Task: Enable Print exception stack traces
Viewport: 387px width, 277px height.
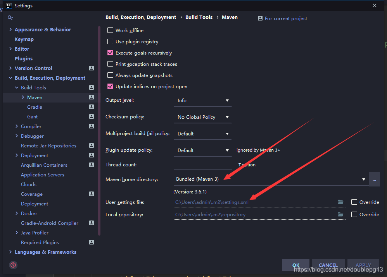Action: tap(111, 64)
